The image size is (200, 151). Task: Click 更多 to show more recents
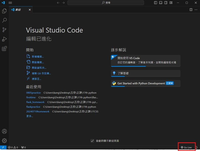click(x=29, y=116)
